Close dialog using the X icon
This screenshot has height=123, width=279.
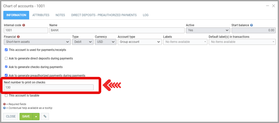point(273,6)
